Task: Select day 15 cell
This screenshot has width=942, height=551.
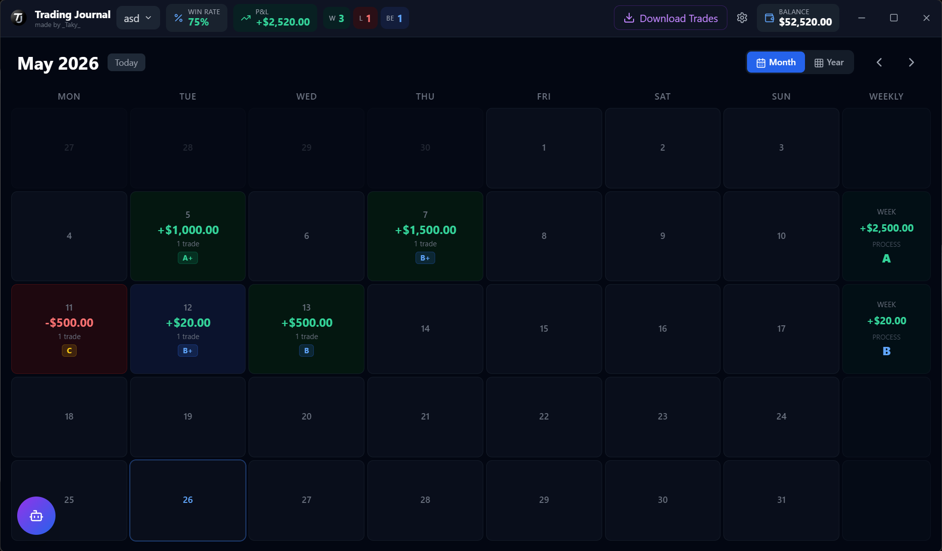Action: tap(544, 329)
